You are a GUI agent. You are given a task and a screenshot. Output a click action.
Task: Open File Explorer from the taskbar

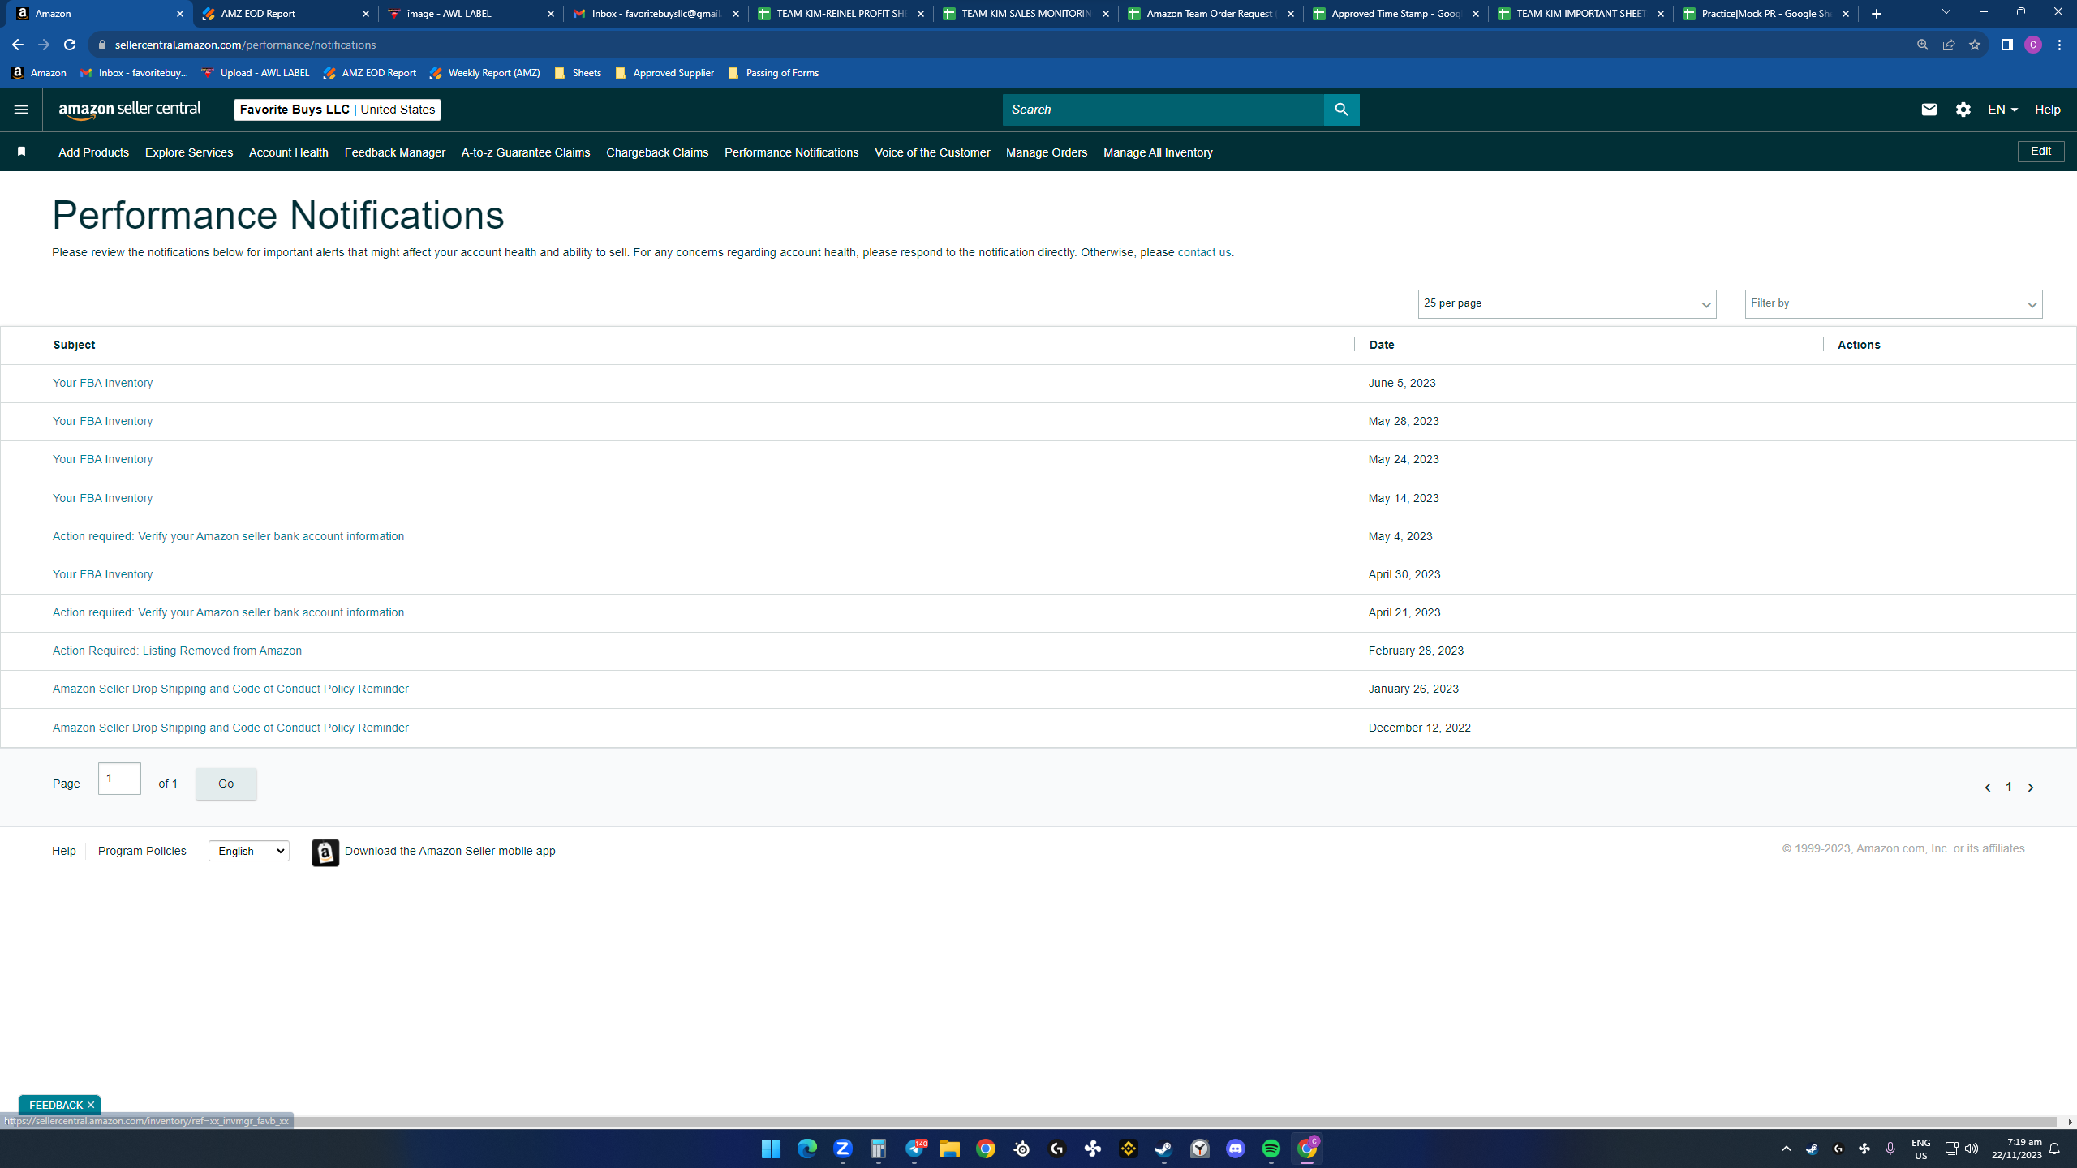pyautogui.click(x=949, y=1149)
